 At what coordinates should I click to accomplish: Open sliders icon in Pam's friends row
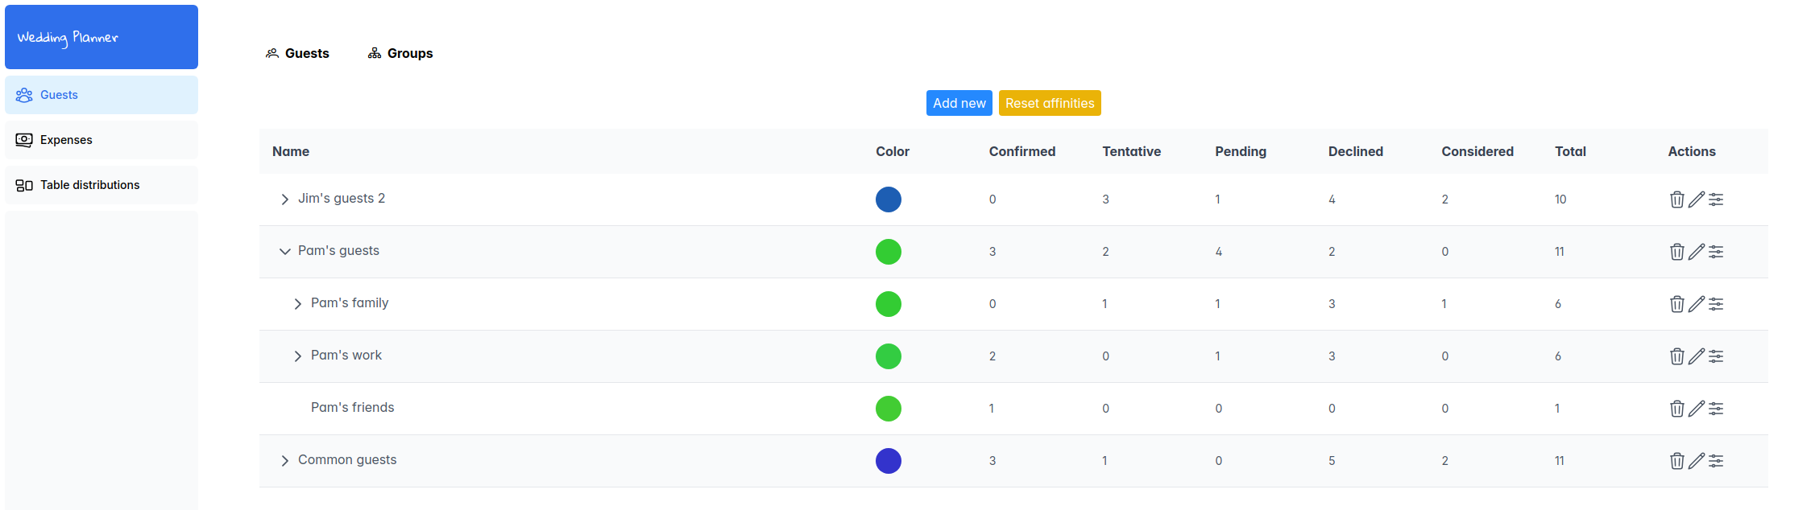(1716, 409)
